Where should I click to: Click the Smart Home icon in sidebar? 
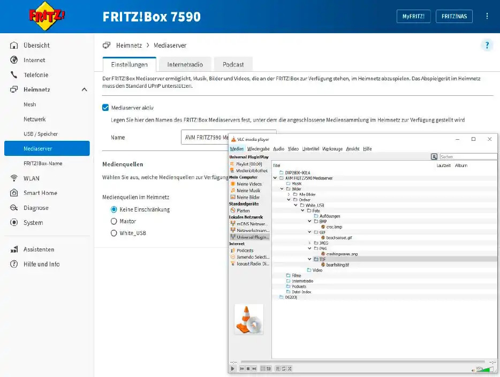coord(14,193)
